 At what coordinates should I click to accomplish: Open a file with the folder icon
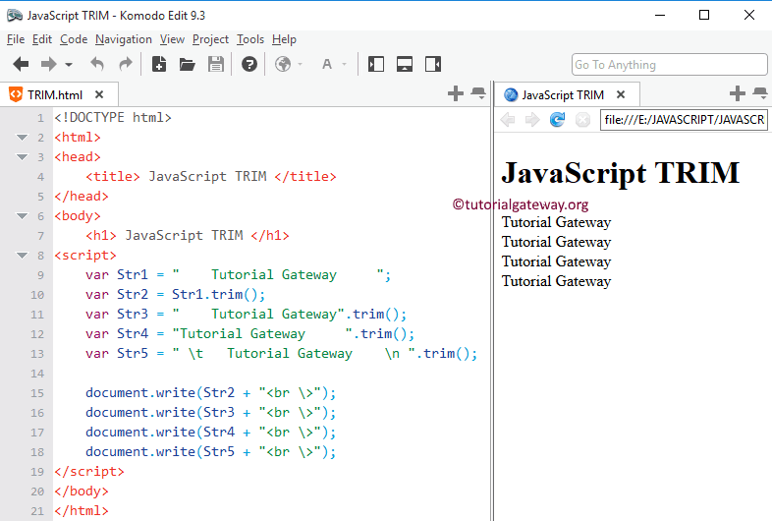(x=187, y=65)
